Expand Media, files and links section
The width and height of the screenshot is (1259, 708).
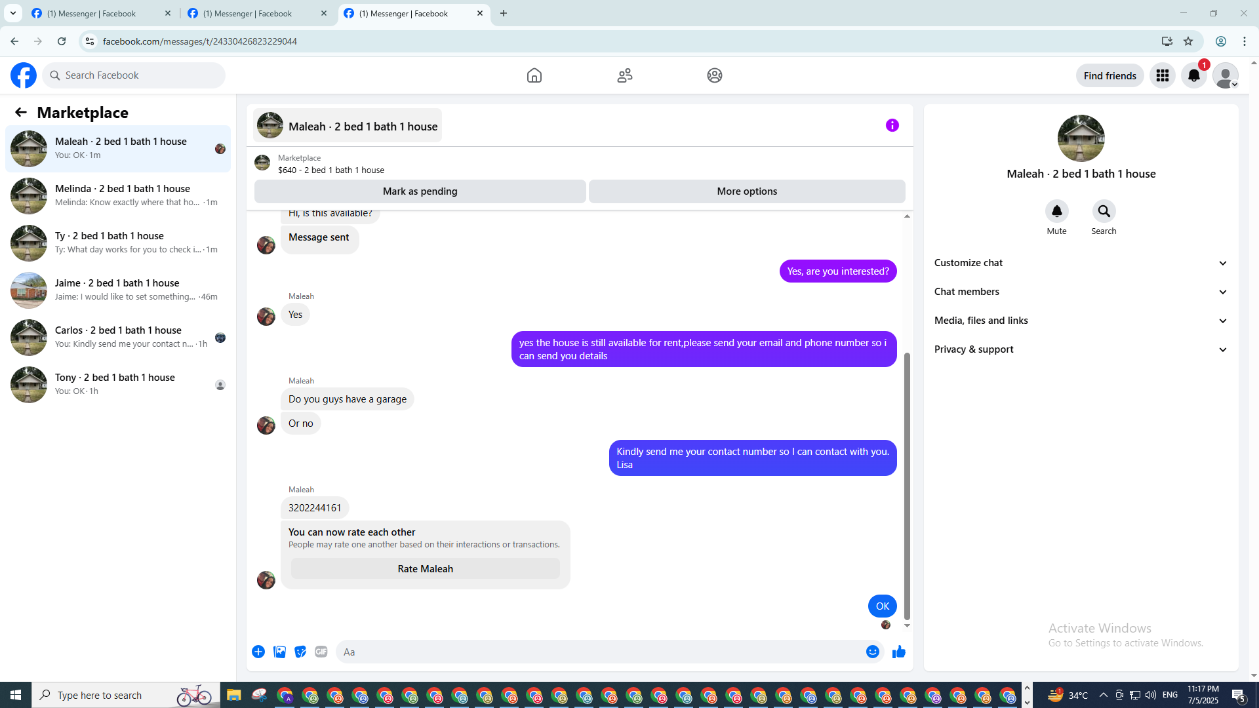point(1080,321)
